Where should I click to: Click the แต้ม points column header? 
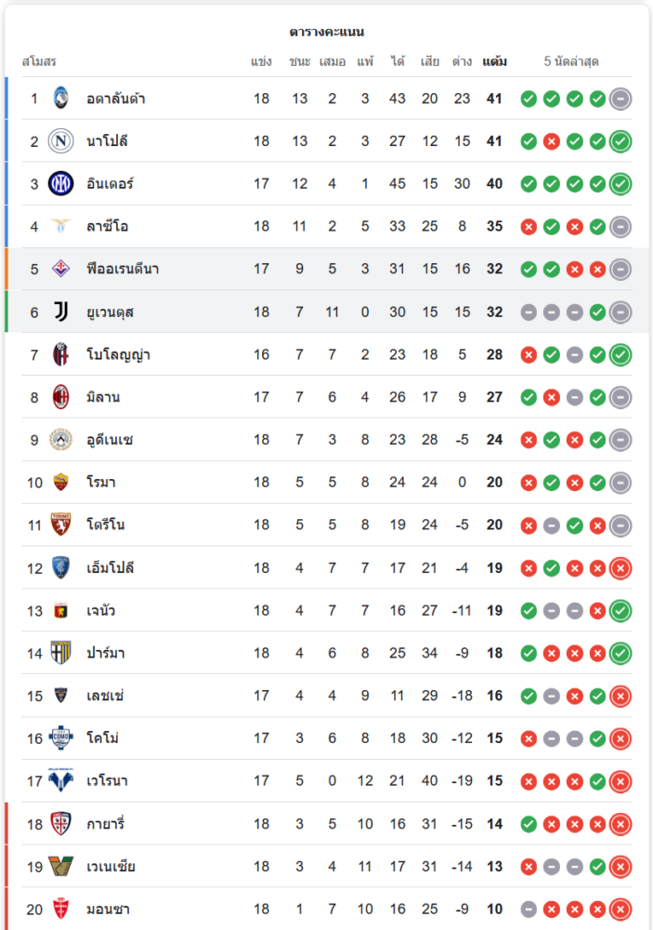[494, 62]
